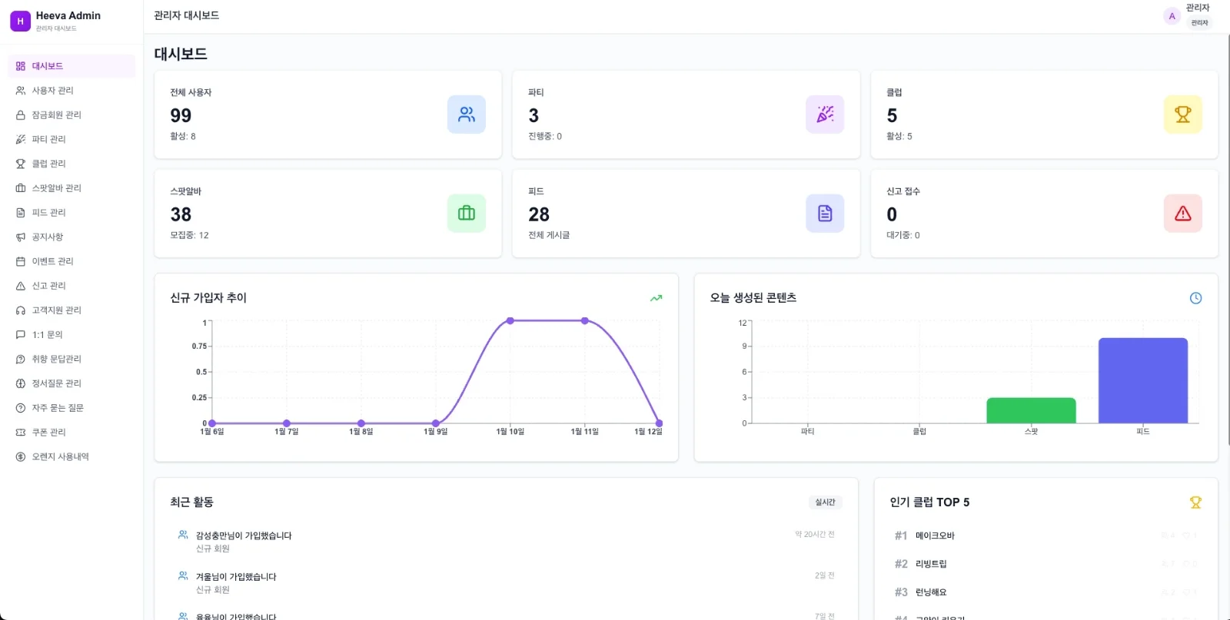Select 자주 묻는 질문 menu item
Screen dimensions: 1230x620
[x=71, y=408]
